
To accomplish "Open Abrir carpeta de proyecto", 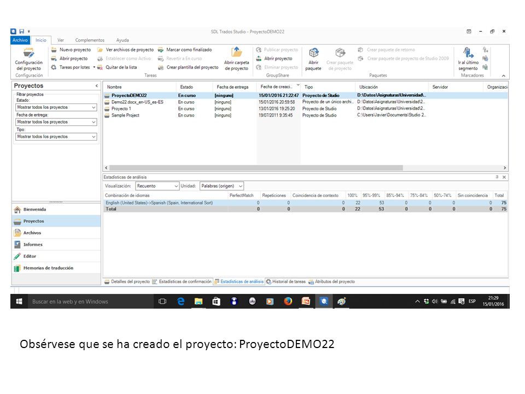I will [236, 59].
